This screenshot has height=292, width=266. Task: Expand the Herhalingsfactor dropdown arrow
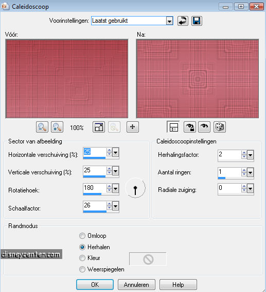(250, 155)
